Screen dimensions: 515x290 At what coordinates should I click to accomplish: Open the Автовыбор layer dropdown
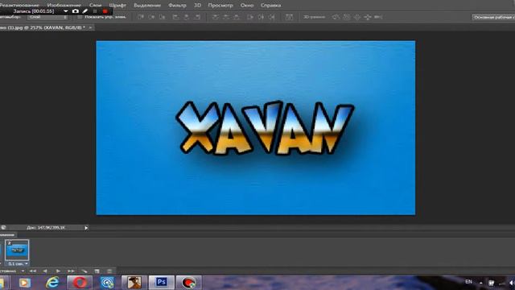(47, 17)
